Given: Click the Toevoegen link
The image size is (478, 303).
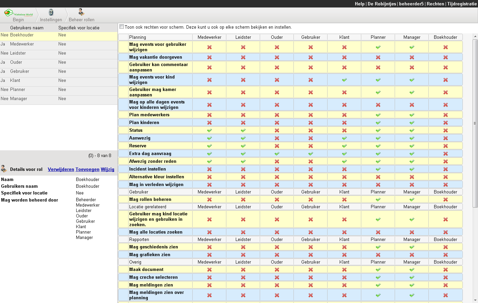Looking at the screenshot, I should (87, 170).
